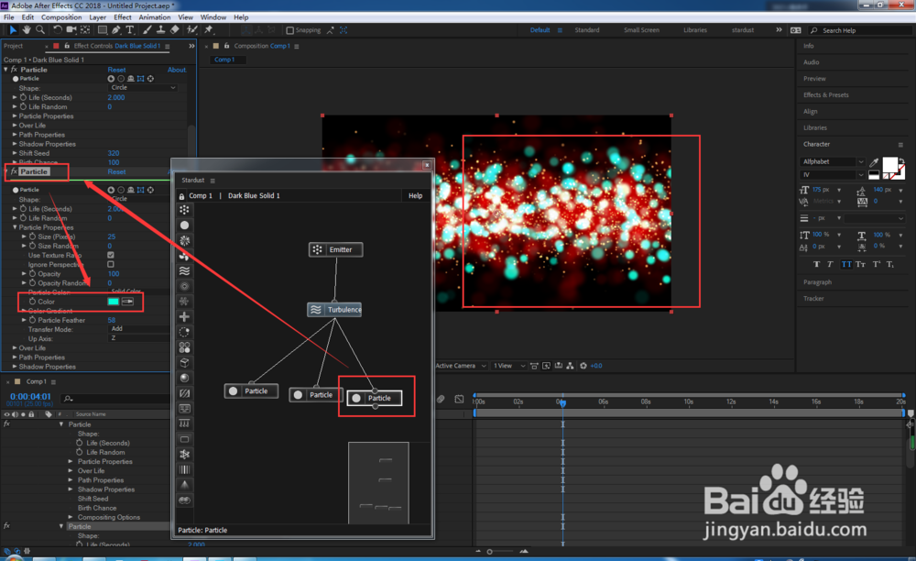This screenshot has height=561, width=916.
Task: Select the Eraser tool
Action: point(174,30)
